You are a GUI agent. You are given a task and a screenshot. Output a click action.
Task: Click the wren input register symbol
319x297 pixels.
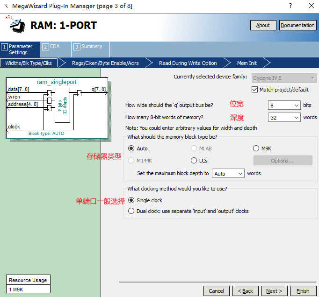(x=49, y=100)
